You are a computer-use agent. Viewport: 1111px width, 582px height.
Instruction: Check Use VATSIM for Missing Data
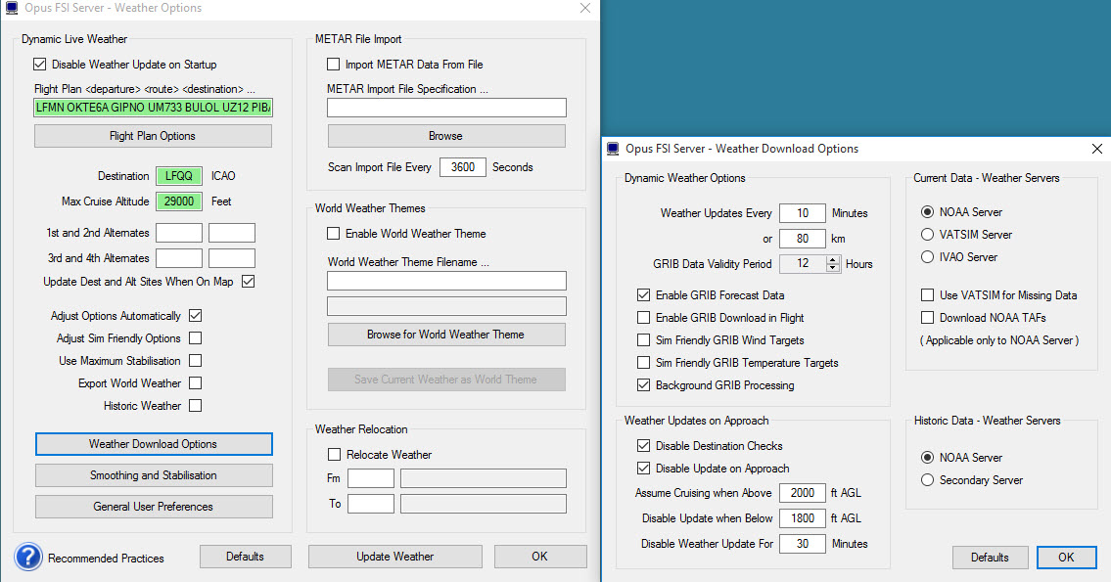(x=927, y=295)
